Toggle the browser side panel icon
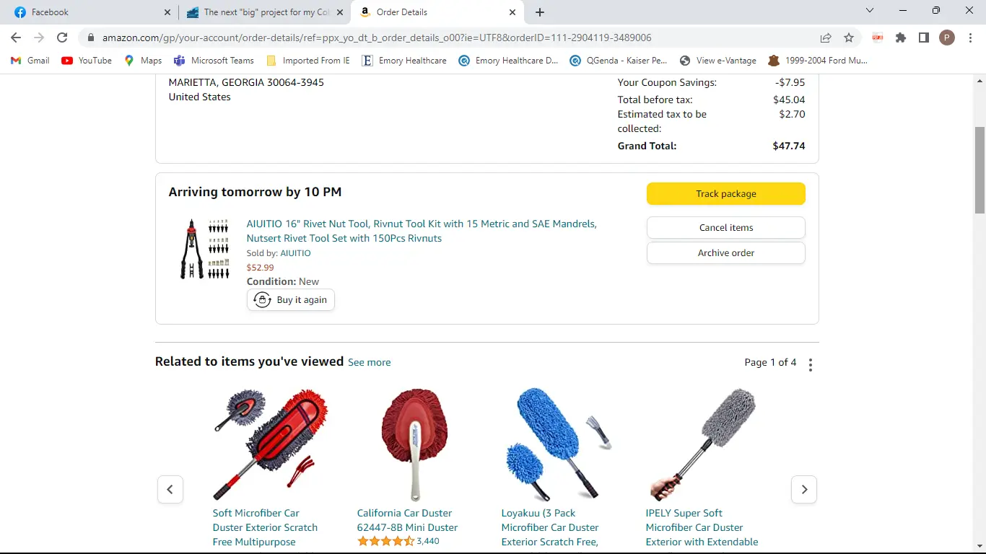This screenshot has height=554, width=986. 924,38
